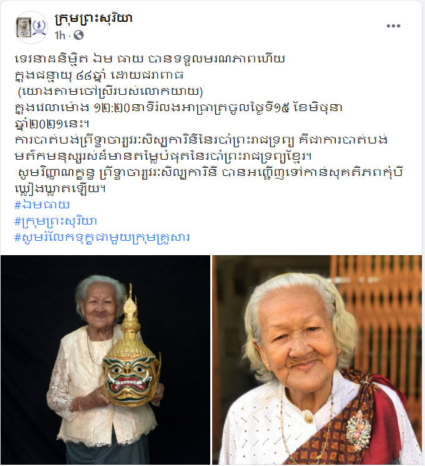Click the parenthesized source line in post
The image size is (425, 466).
[x=110, y=91]
